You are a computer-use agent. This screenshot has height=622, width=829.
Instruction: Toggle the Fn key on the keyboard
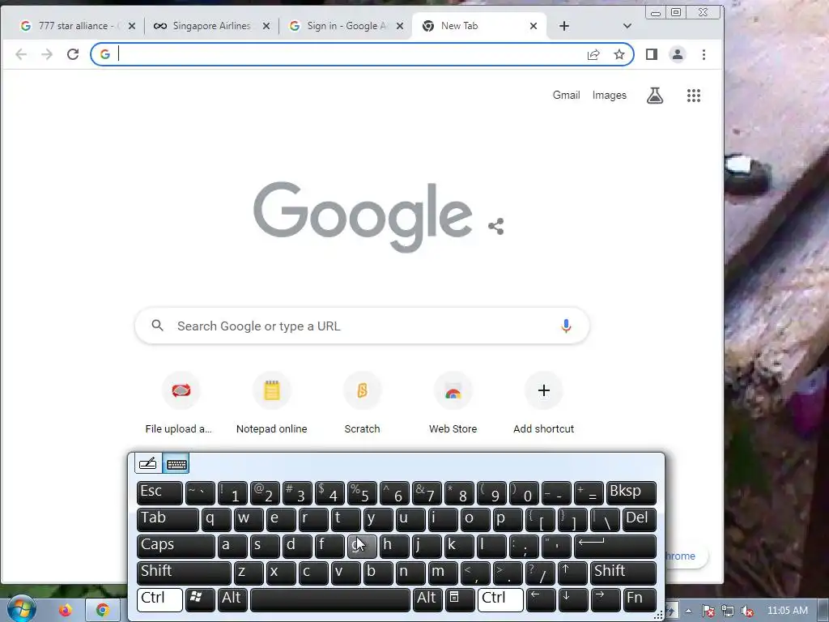point(640,599)
